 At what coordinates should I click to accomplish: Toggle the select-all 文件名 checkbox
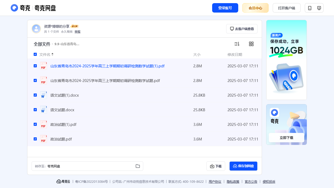35,54
